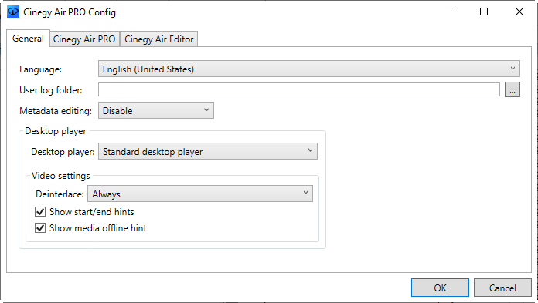Viewport: 538px width, 303px height.
Task: Switch to the General tab
Action: pos(28,39)
